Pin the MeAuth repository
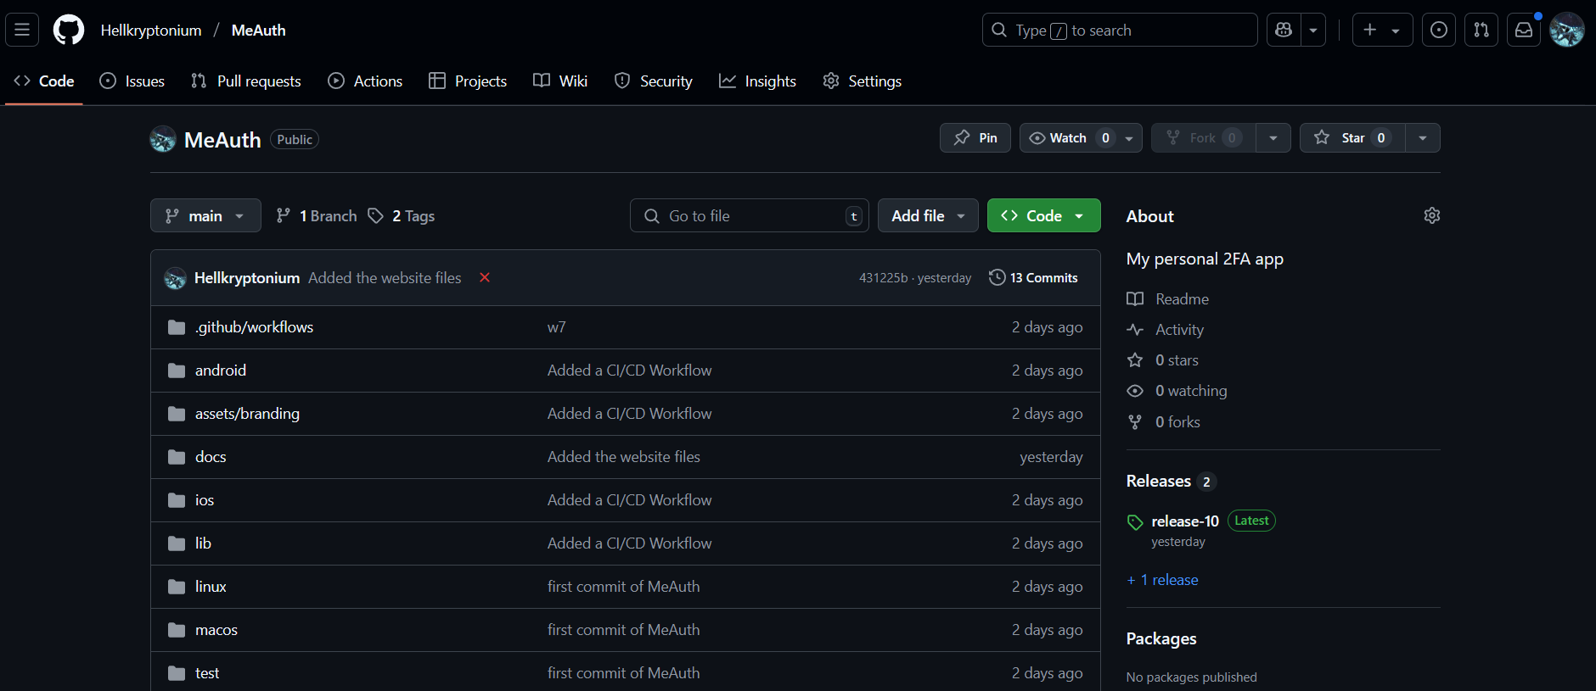The image size is (1596, 691). [x=975, y=137]
